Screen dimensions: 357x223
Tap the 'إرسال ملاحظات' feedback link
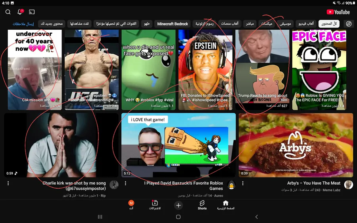coord(23,24)
